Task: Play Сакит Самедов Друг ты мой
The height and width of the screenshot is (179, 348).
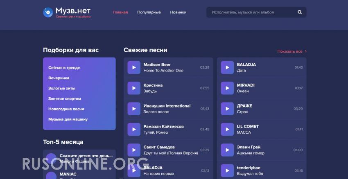Action: tap(134, 150)
